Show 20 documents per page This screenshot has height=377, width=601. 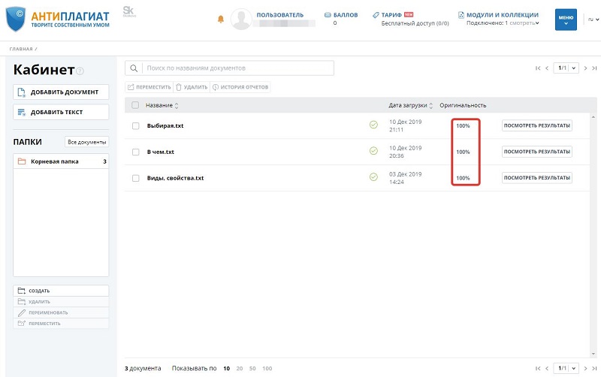pyautogui.click(x=240, y=369)
